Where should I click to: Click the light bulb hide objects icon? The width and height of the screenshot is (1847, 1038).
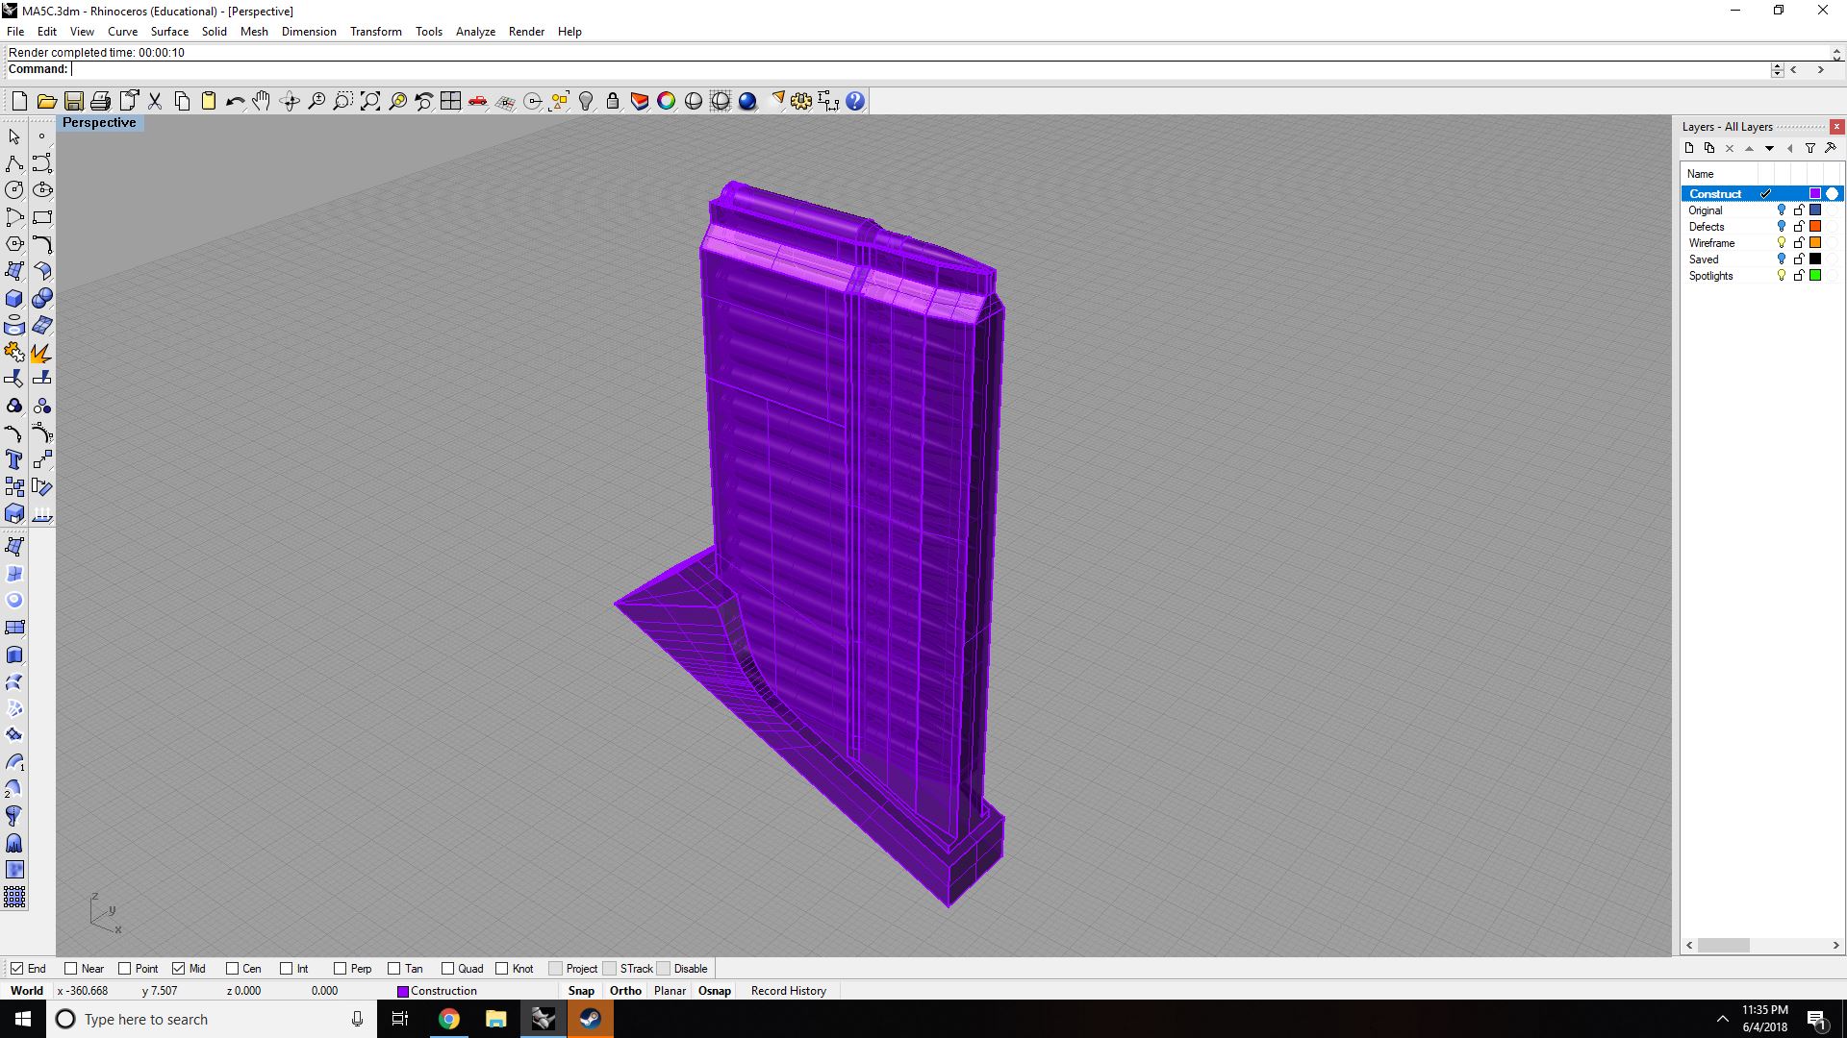point(585,101)
